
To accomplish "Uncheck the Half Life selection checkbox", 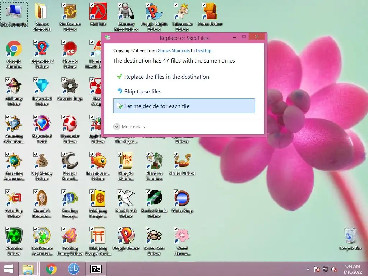I will (x=92, y=5).
